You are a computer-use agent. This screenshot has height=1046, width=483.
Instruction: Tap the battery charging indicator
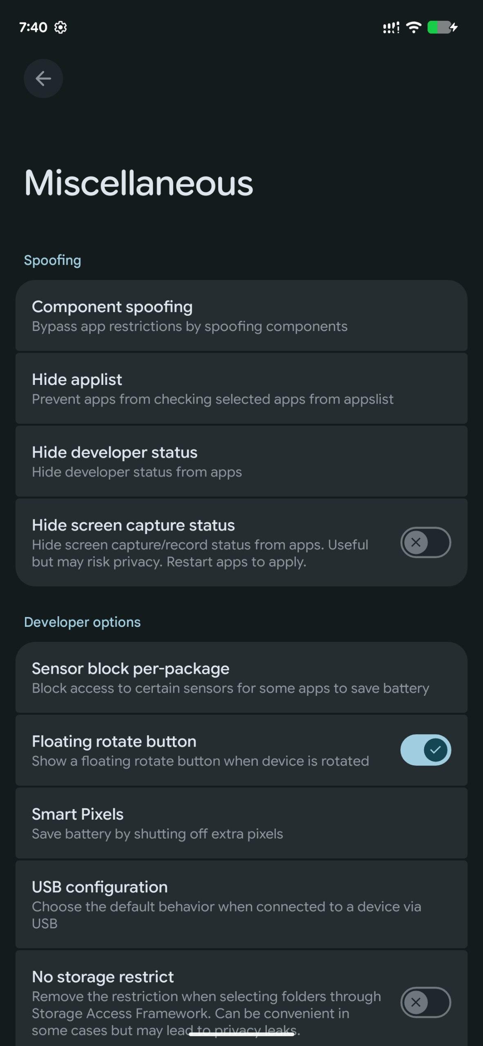click(442, 27)
